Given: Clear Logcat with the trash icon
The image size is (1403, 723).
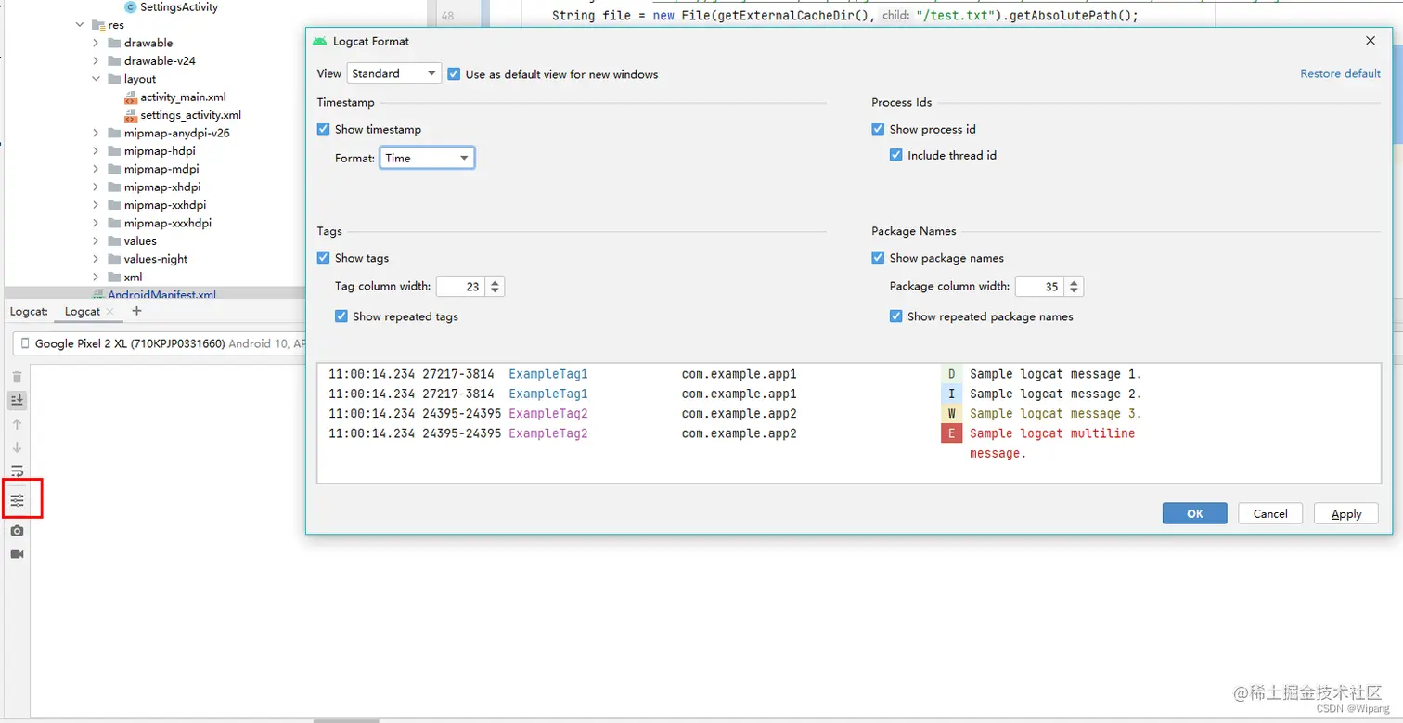Looking at the screenshot, I should (17, 377).
